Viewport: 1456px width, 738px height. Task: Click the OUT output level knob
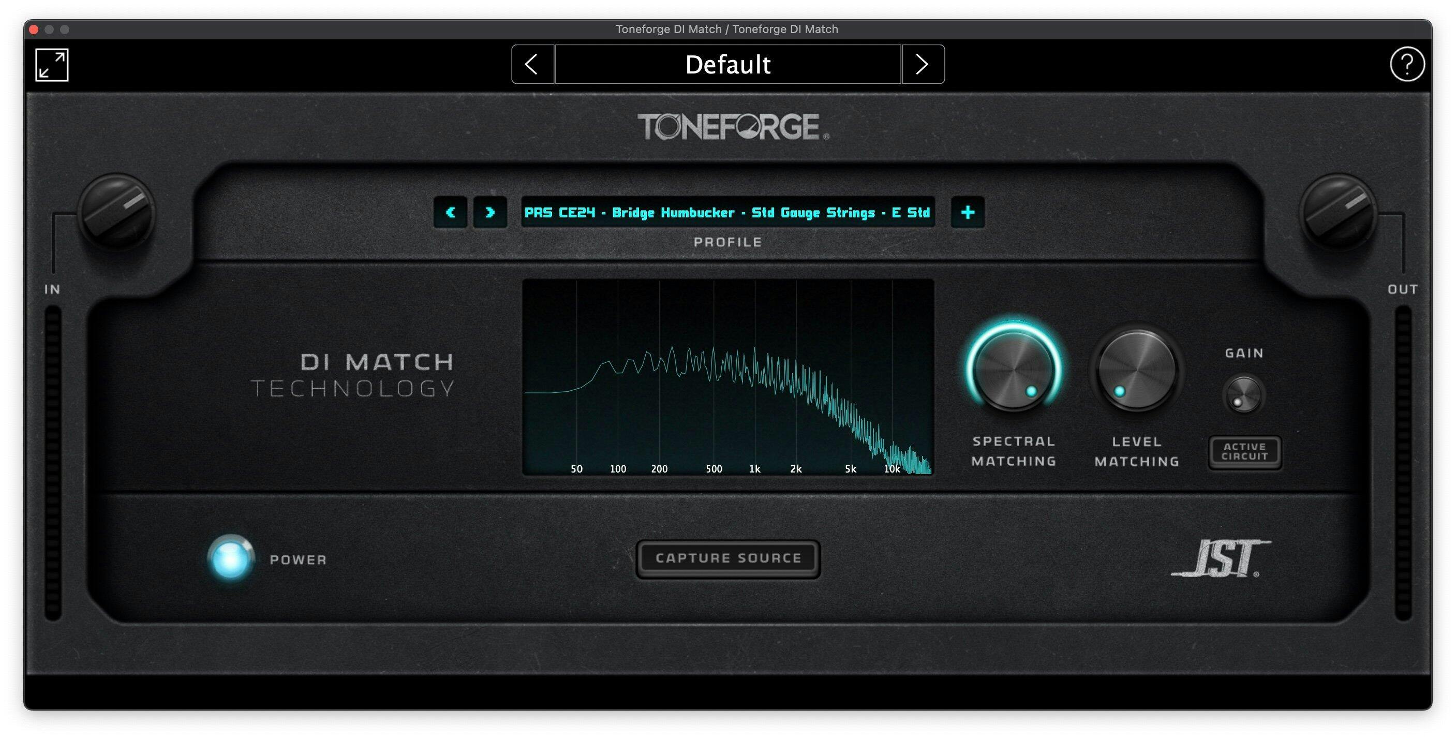(1338, 212)
